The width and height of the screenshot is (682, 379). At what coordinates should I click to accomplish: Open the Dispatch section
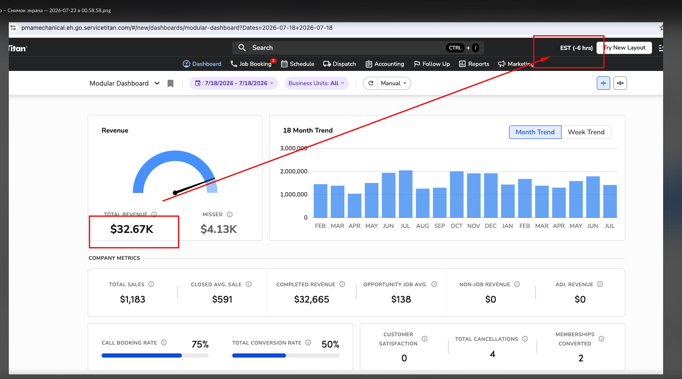(x=340, y=64)
